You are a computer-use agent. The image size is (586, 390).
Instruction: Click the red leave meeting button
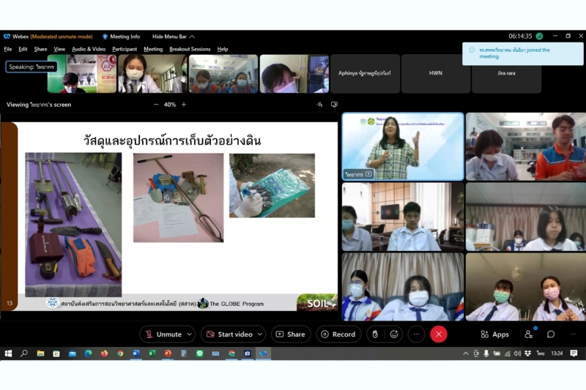(x=439, y=334)
